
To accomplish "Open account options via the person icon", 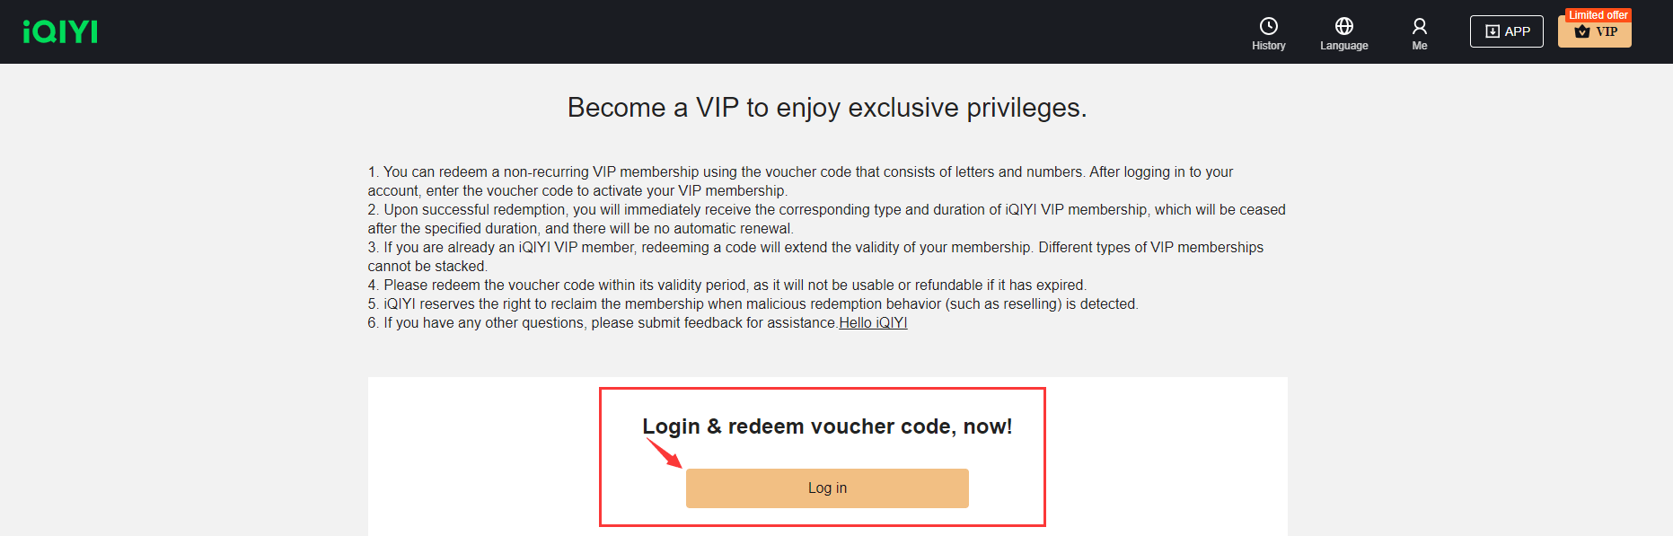I will coord(1419,24).
